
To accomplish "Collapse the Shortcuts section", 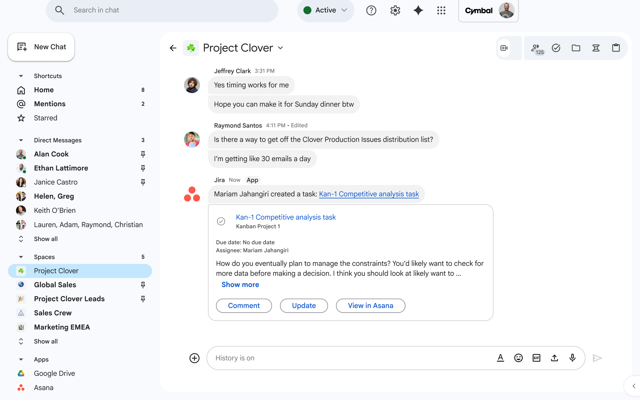I will [21, 76].
